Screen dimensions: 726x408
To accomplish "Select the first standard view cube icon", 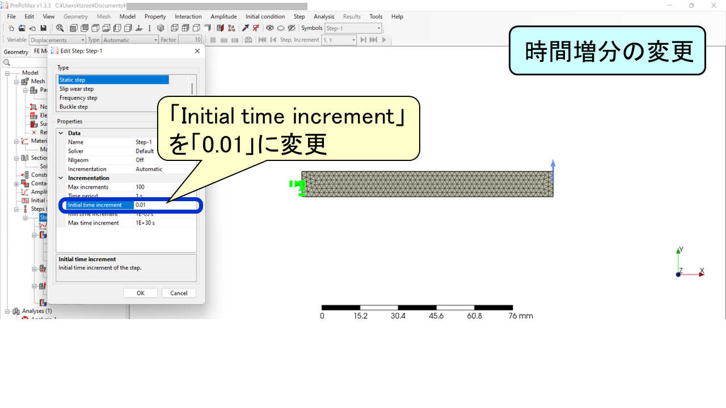I will [x=73, y=28].
